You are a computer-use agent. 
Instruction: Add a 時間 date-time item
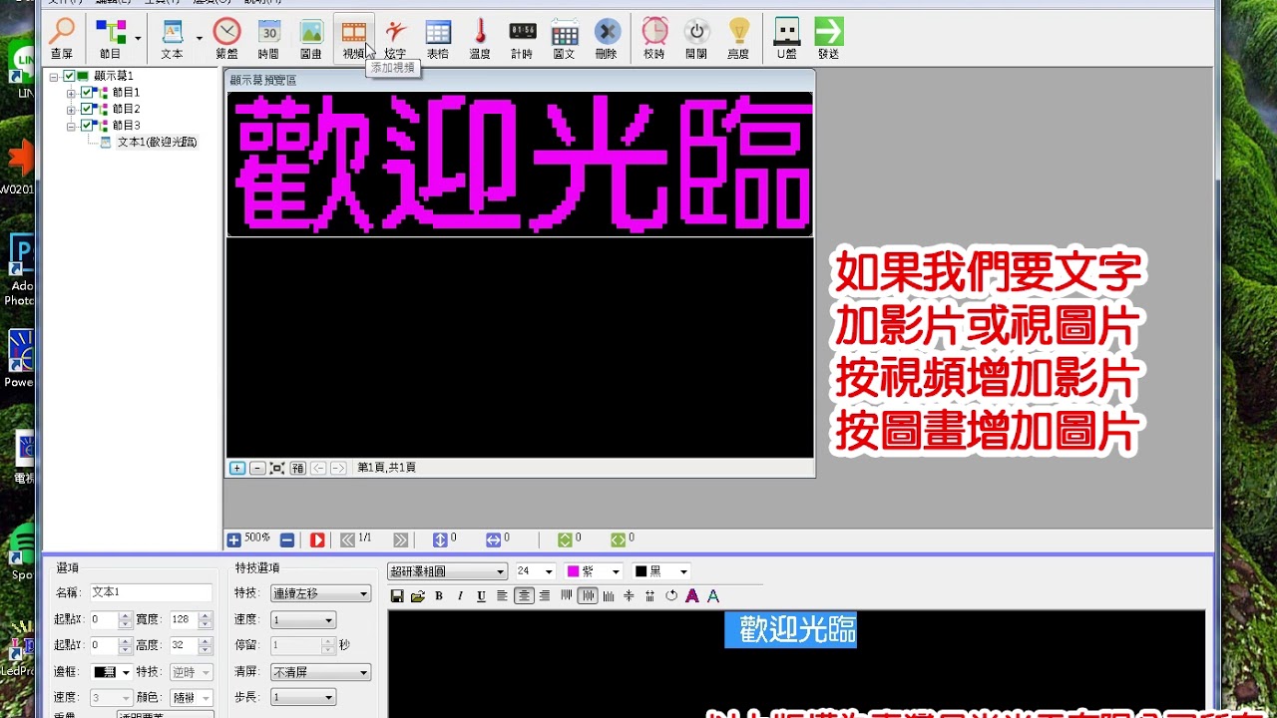pos(268,39)
